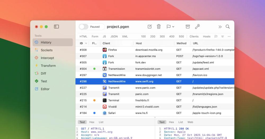The width and height of the screenshot is (265, 139).
Task: Select the Text tab in response pane
Action: pyautogui.click(x=162, y=122)
